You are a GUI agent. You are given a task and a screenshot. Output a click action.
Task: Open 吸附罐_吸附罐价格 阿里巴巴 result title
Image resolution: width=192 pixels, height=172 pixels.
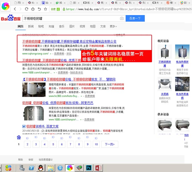(58, 103)
